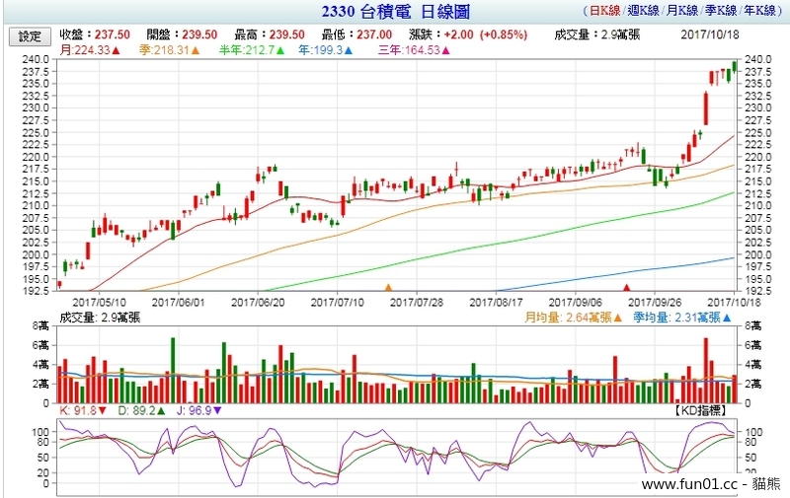This screenshot has height=498, width=790.
Task: Click the 【KD指標】 indicator label
Action: tap(700, 411)
